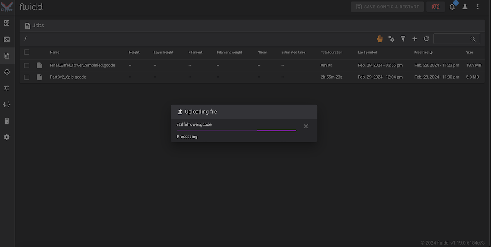The image size is (491, 247).
Task: Sort files by Total duration column
Action: coord(331,53)
